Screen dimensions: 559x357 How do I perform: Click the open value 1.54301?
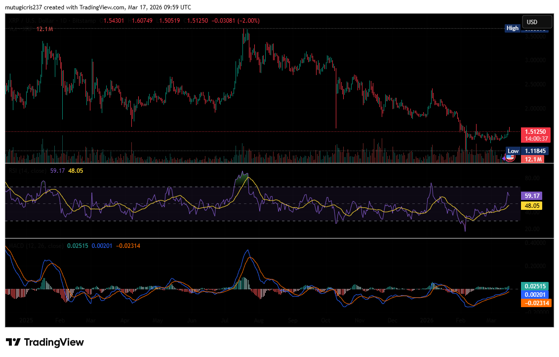[x=114, y=21]
